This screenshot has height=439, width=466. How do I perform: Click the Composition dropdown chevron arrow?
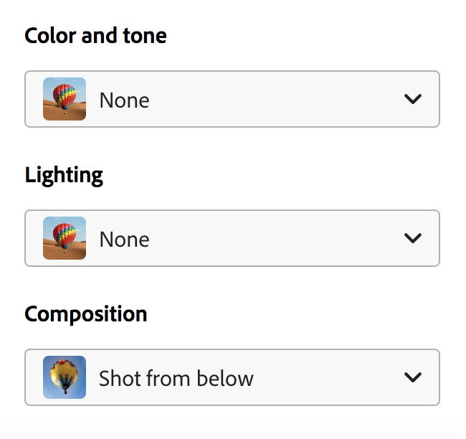click(413, 377)
